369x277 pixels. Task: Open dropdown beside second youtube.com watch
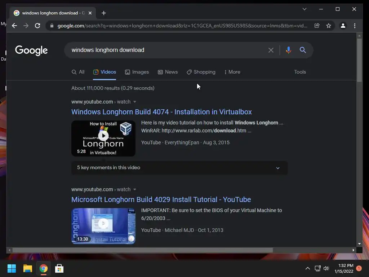click(x=135, y=190)
